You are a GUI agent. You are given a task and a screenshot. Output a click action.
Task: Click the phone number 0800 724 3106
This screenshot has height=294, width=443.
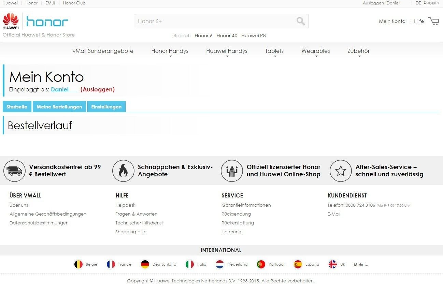point(360,205)
